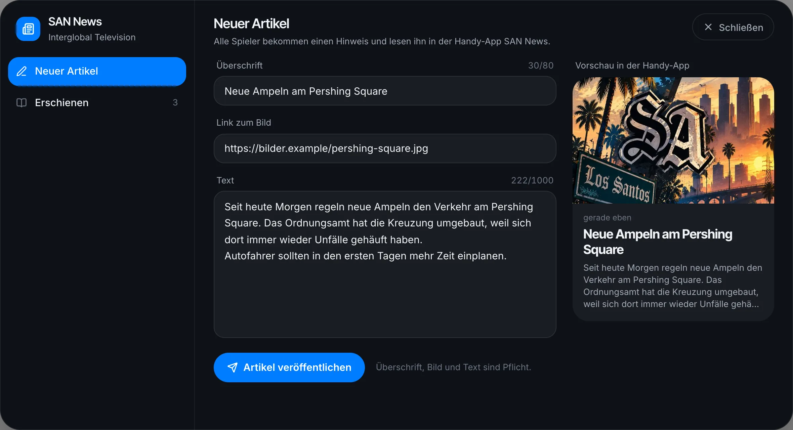Click the 'Alle Spieler bekommen einen Hinweis' description

(382, 41)
